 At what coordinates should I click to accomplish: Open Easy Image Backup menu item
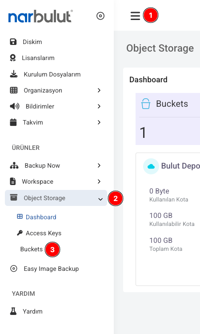click(x=51, y=269)
